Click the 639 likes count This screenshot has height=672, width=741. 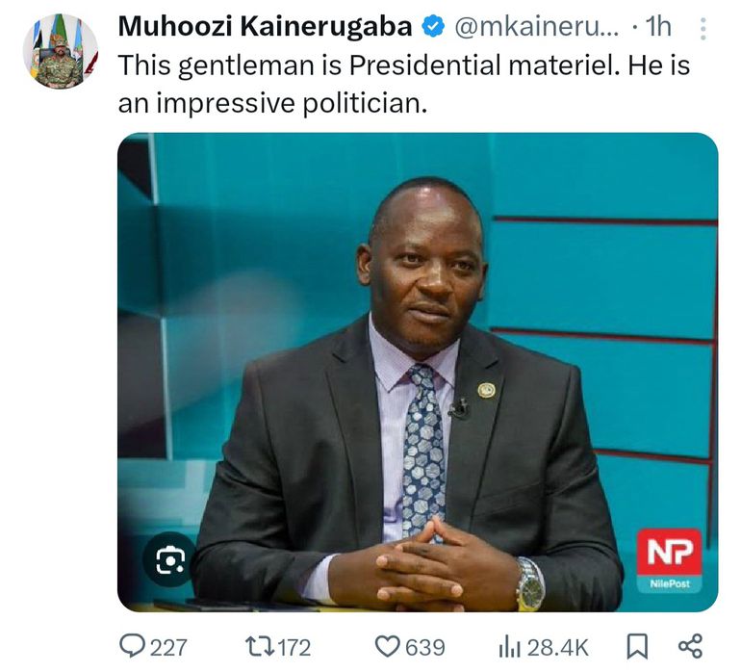tap(424, 647)
